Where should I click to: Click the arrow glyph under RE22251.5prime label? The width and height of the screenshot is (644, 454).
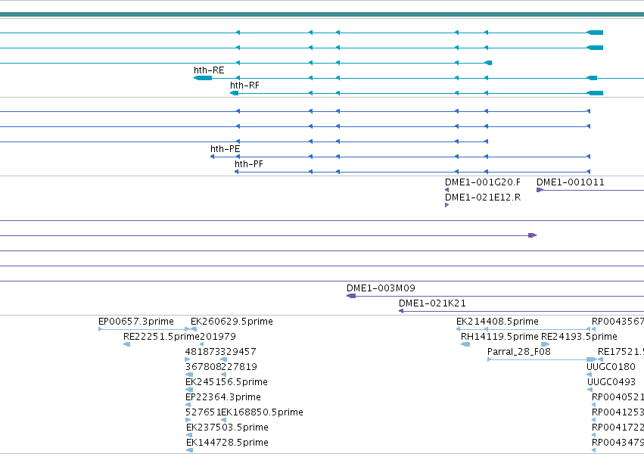(127, 344)
